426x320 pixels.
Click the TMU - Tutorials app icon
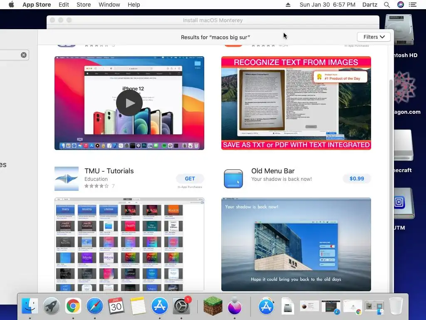[67, 179]
